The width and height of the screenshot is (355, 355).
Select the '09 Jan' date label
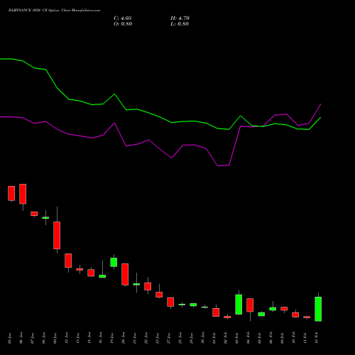(x=55, y=338)
